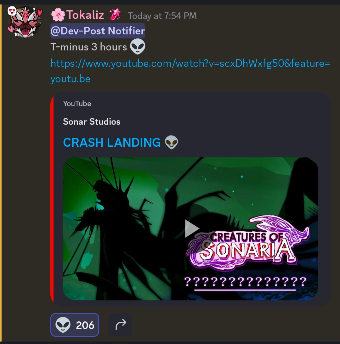This screenshot has width=340, height=344.
Task: Click the alien emoji after T-minus 3 hours
Action: [x=138, y=47]
